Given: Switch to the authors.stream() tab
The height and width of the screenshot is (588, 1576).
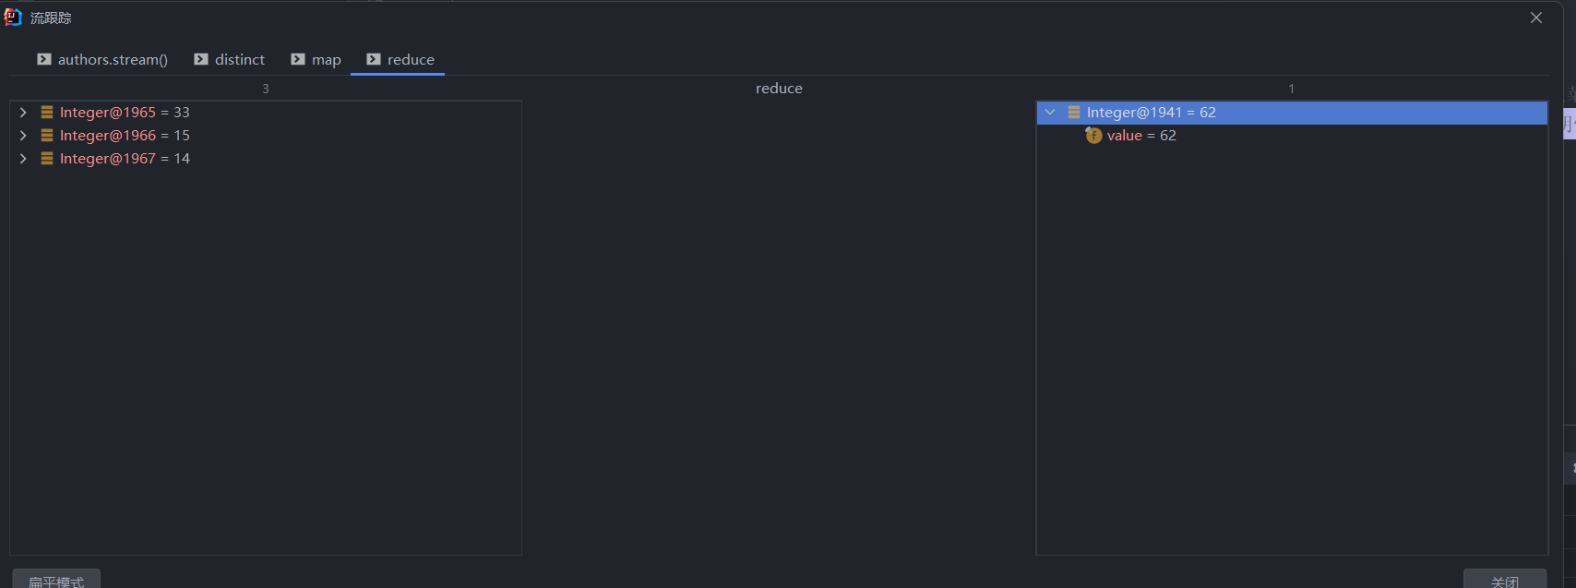Looking at the screenshot, I should 112,60.
